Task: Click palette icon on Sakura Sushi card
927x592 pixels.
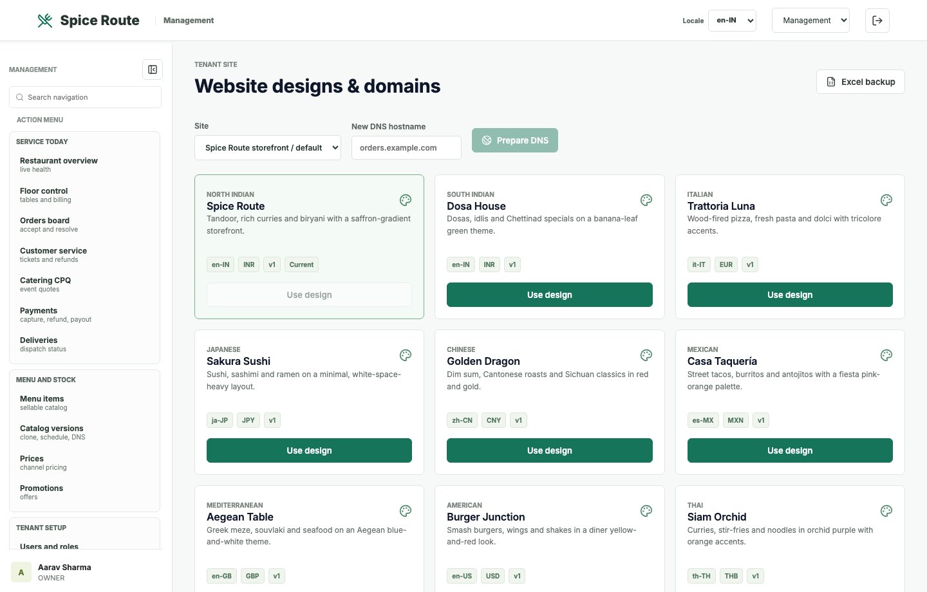Action: pos(406,355)
